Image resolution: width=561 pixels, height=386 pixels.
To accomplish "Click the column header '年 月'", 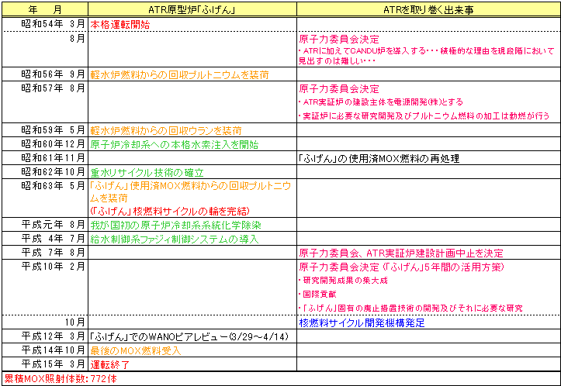I will [45, 9].
